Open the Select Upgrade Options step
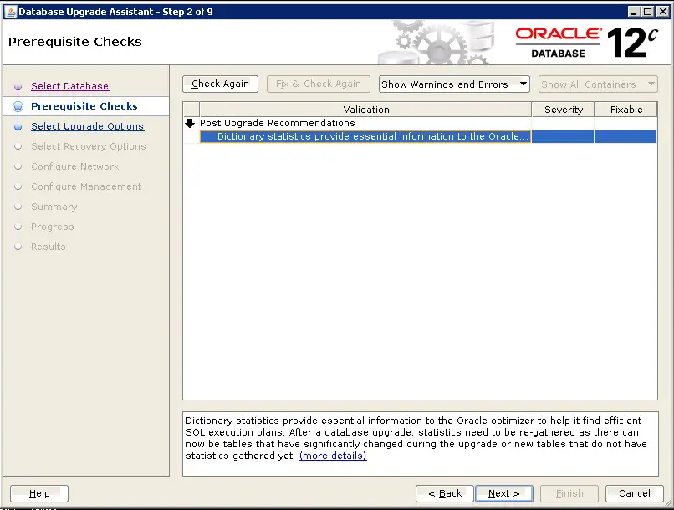The image size is (674, 510). 87,126
